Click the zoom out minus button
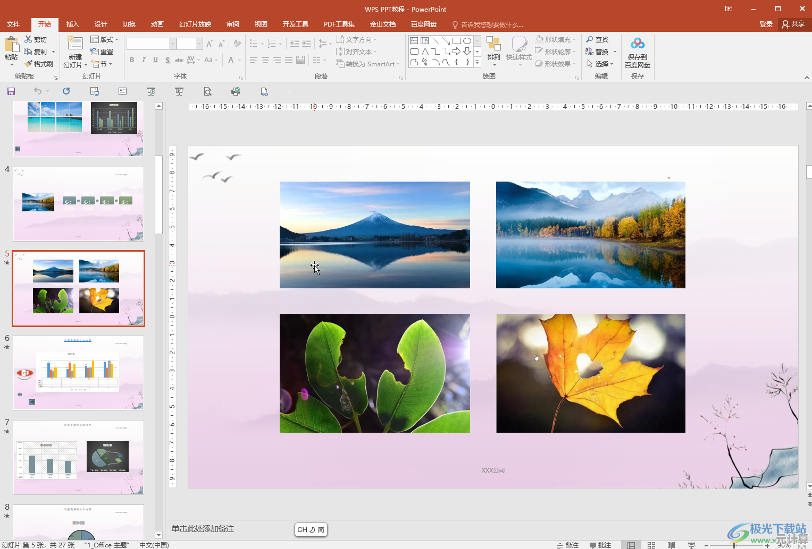 coord(706,545)
